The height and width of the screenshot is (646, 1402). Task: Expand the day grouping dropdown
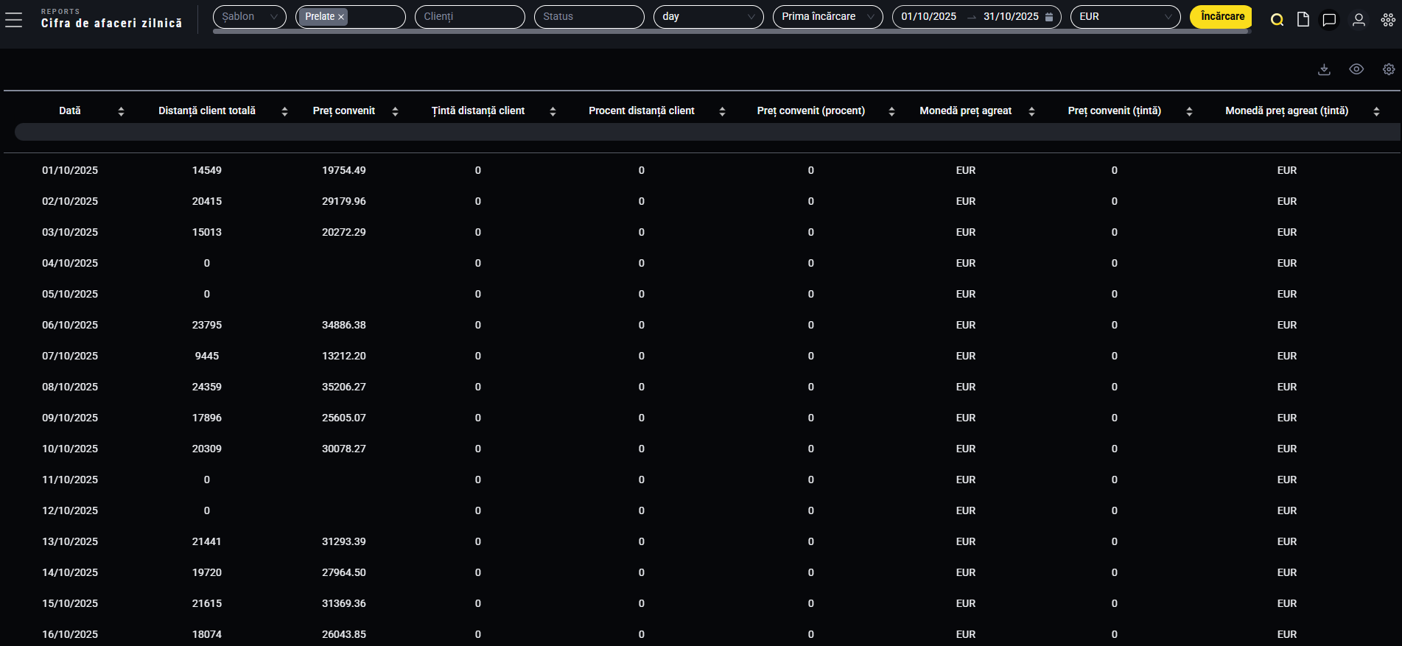pos(709,16)
